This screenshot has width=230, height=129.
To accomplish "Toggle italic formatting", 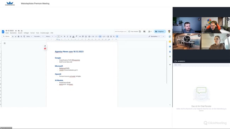I will pos(68,36).
